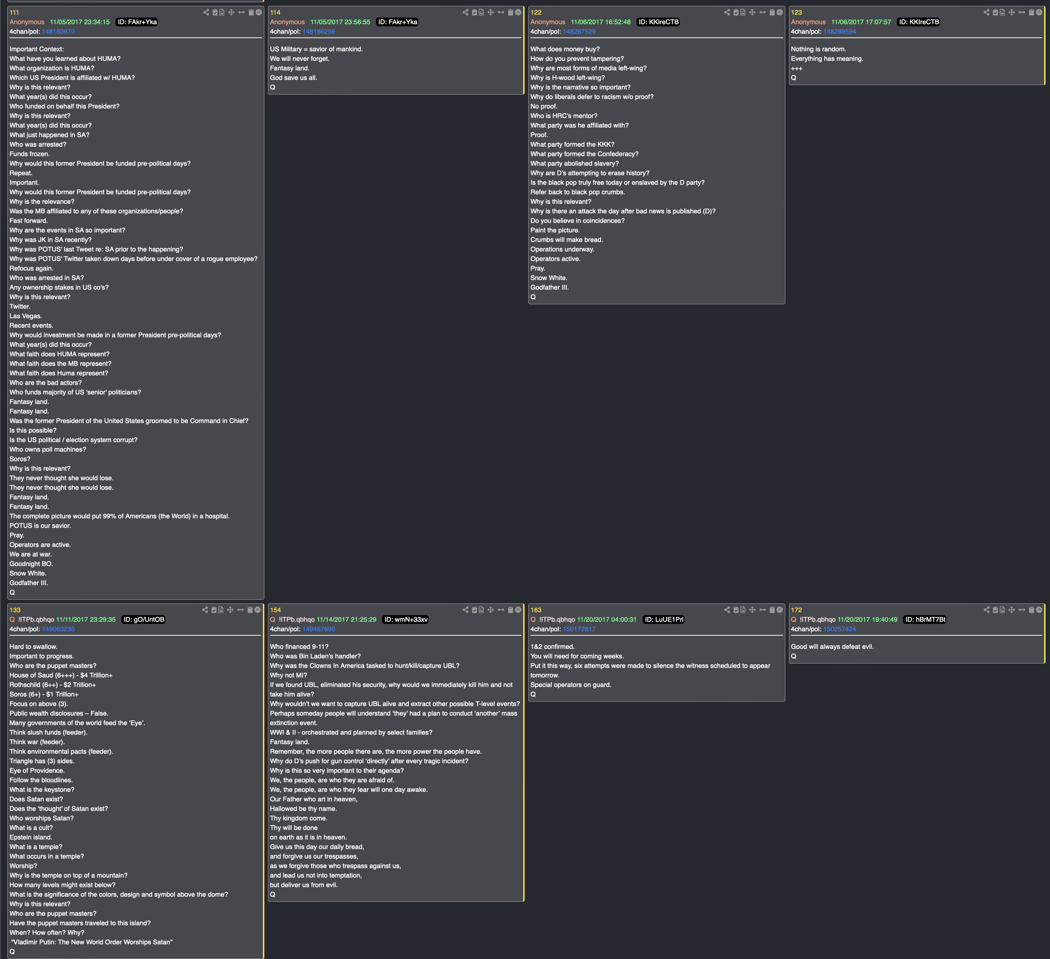The image size is (1050, 959).
Task: Click clipboard-check icon on post 122
Action: click(736, 12)
